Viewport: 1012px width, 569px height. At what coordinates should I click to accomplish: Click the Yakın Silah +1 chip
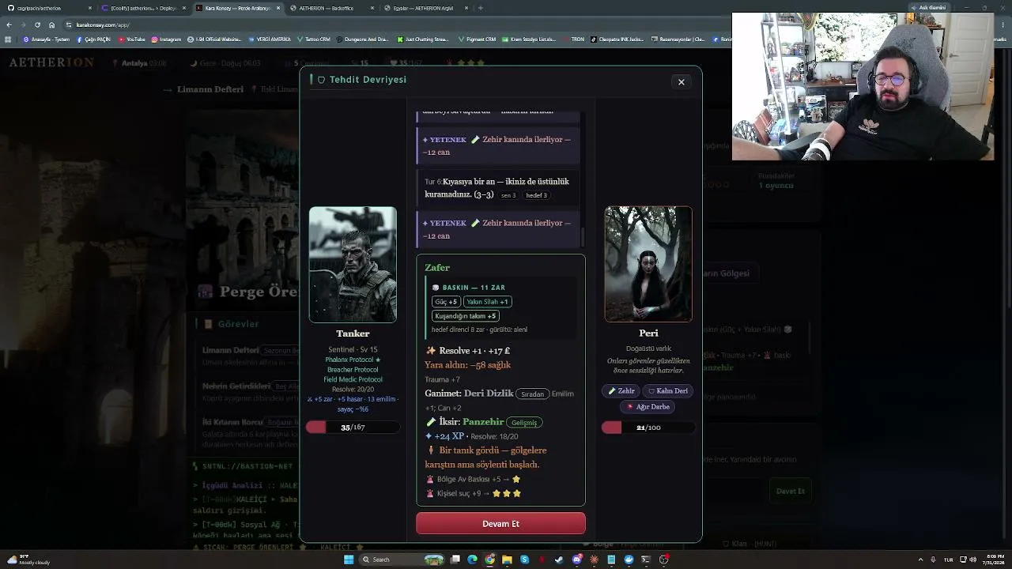(x=488, y=301)
